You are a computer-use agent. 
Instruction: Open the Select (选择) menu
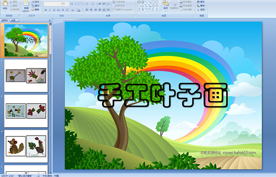(x=201, y=9)
